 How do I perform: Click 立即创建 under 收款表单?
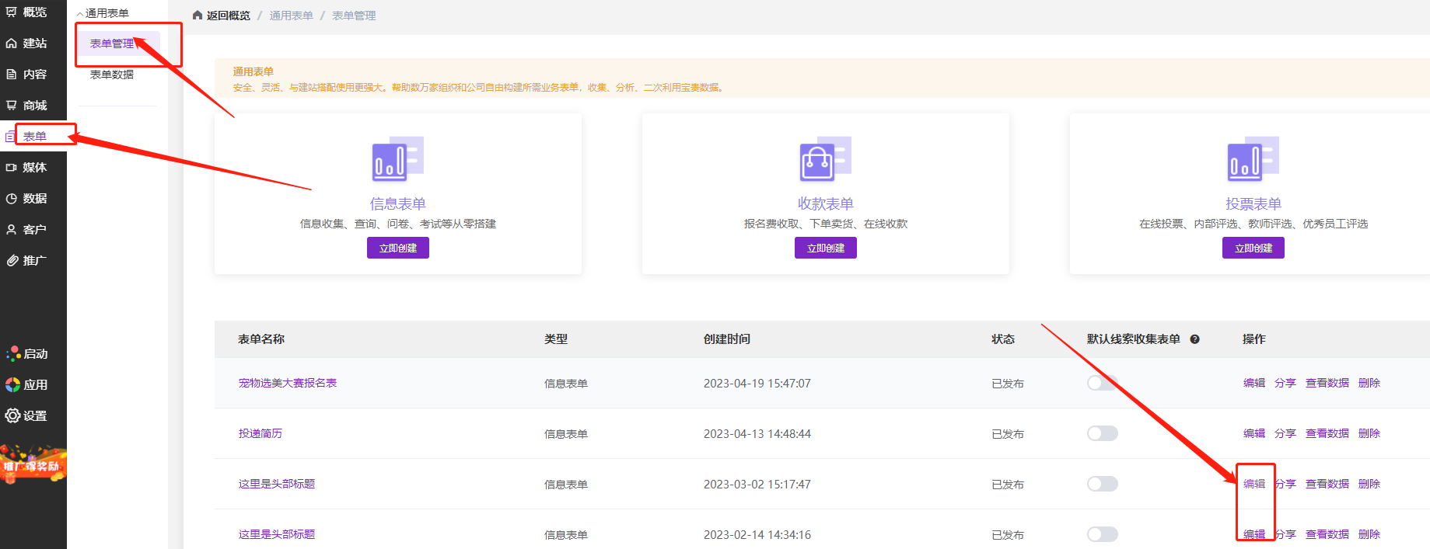point(825,248)
